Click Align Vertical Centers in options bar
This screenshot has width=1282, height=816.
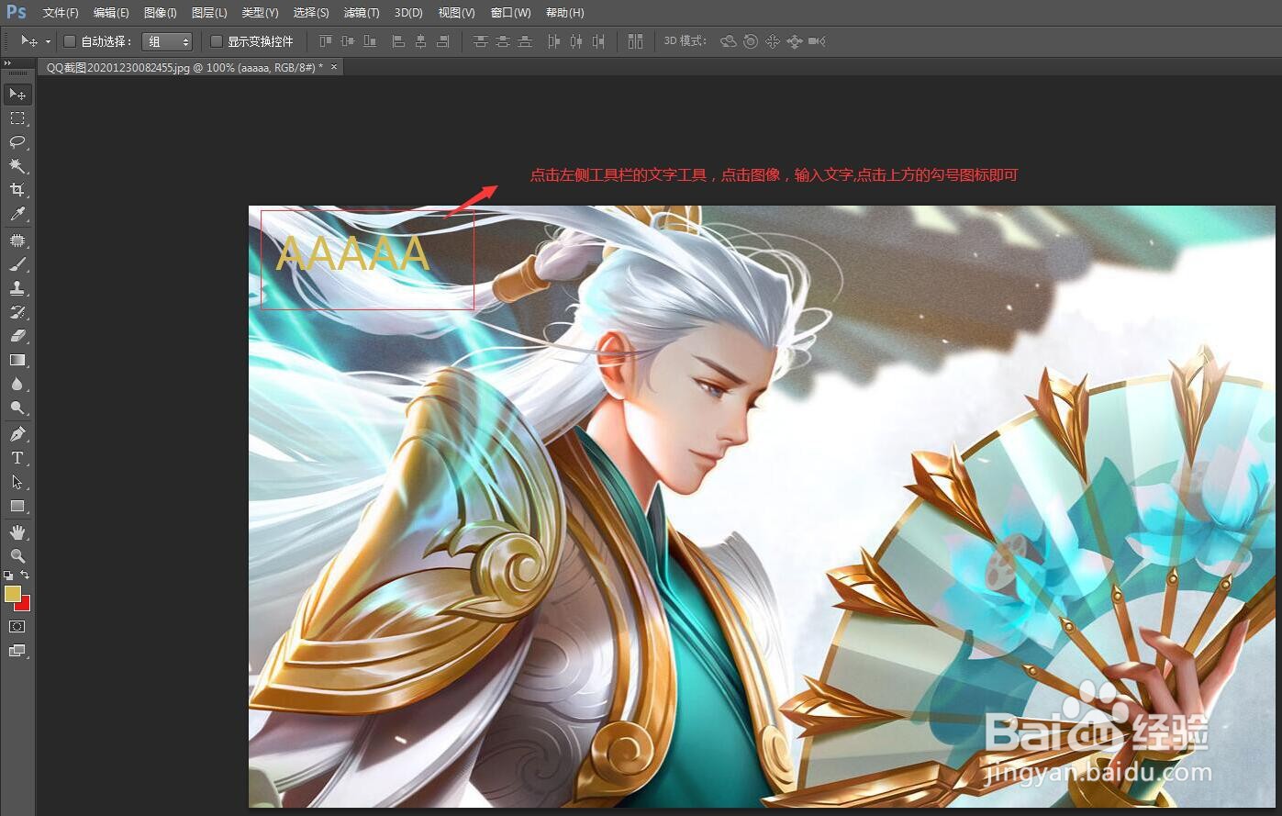[x=348, y=41]
